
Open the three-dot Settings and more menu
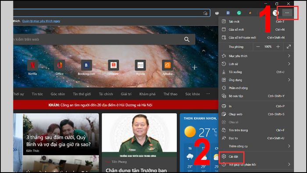point(287,13)
